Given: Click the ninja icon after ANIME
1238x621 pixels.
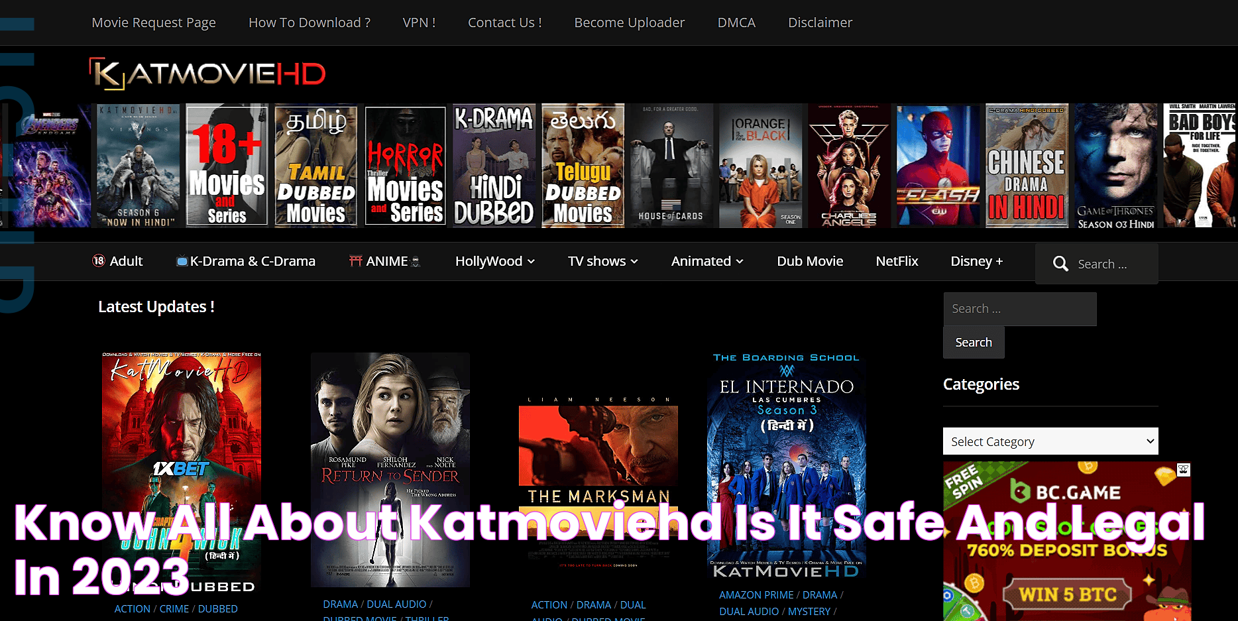Looking at the screenshot, I should (x=416, y=261).
